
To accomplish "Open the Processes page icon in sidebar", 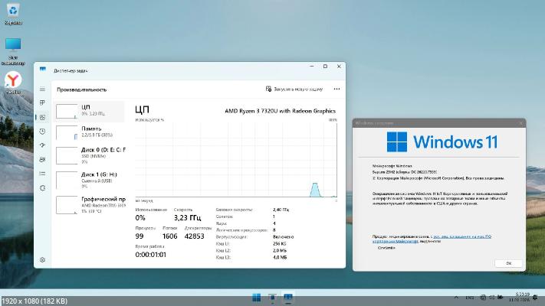I will 43,103.
